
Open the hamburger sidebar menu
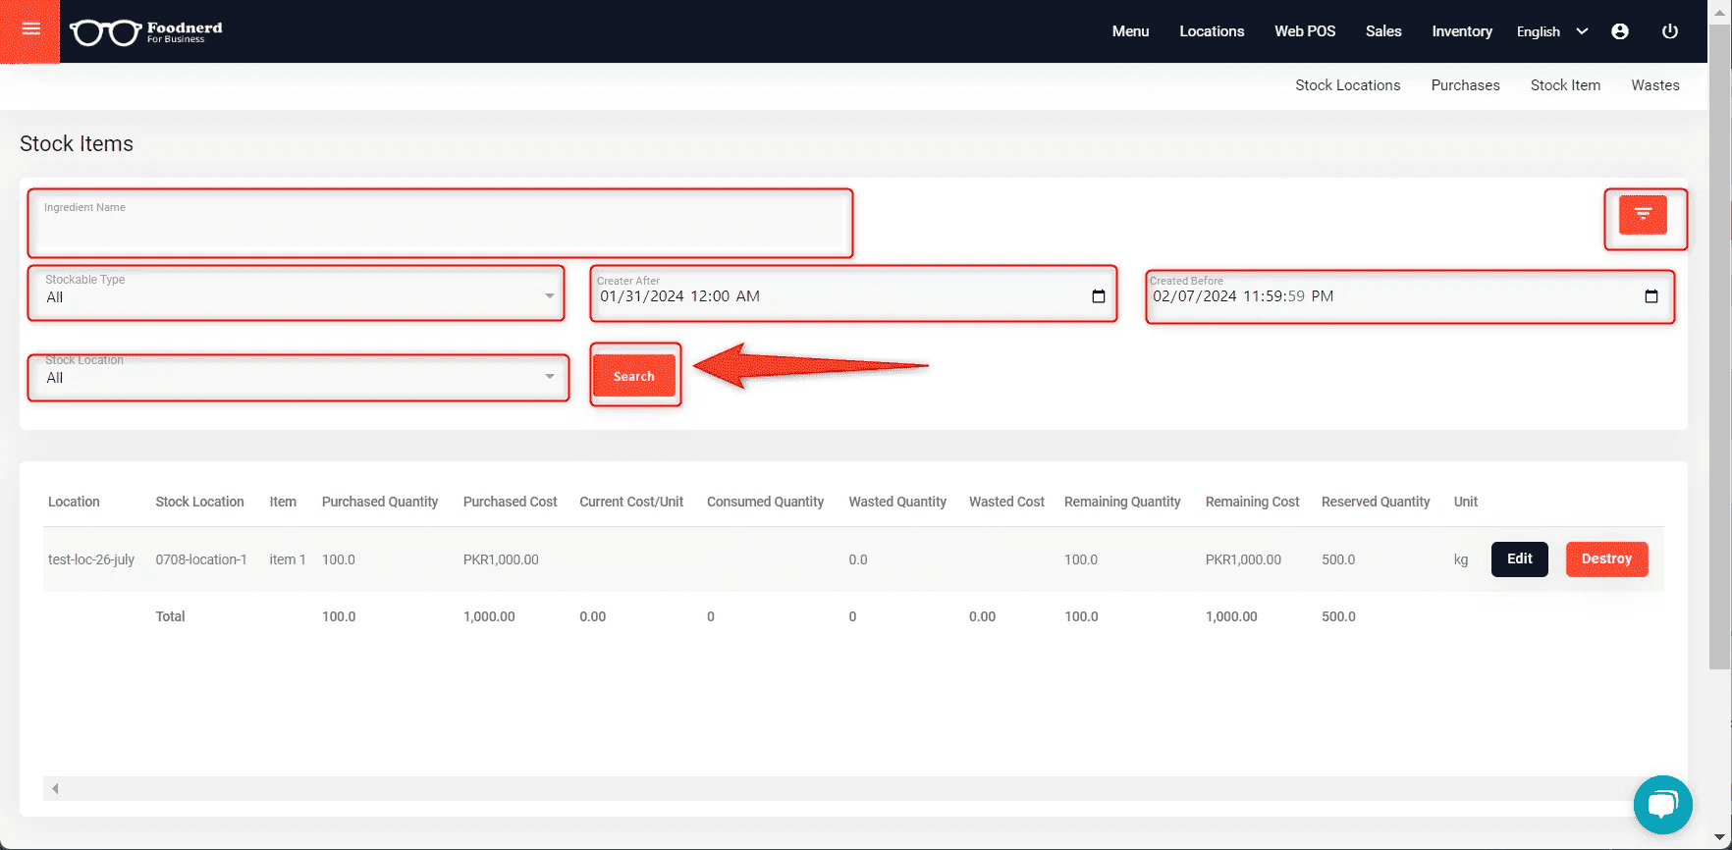(x=30, y=29)
